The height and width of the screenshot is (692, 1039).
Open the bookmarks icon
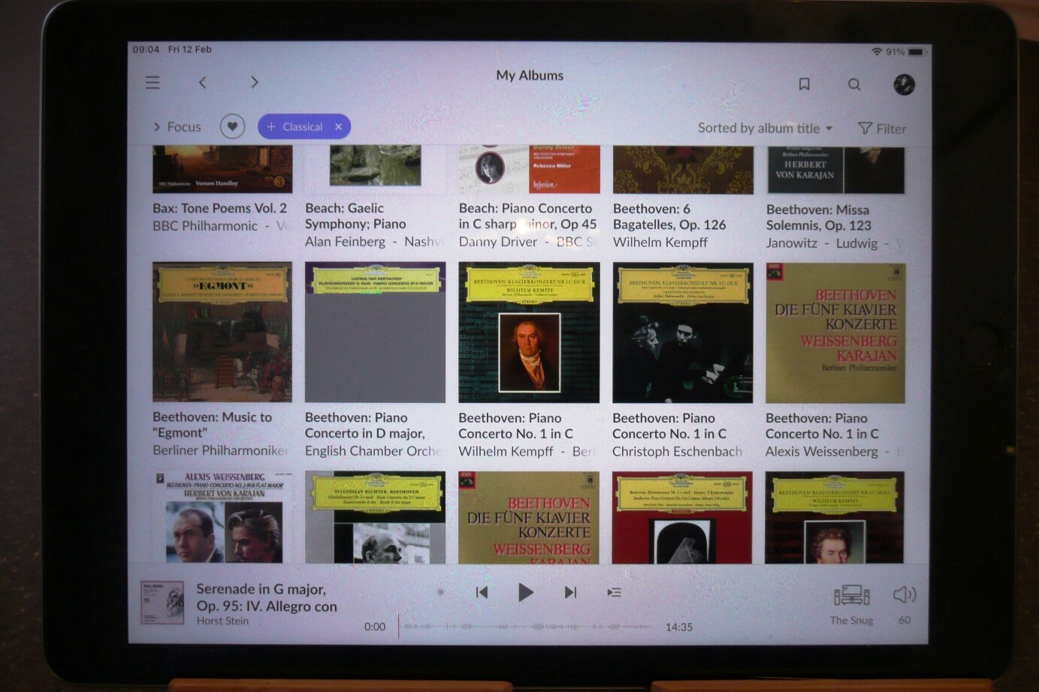804,84
